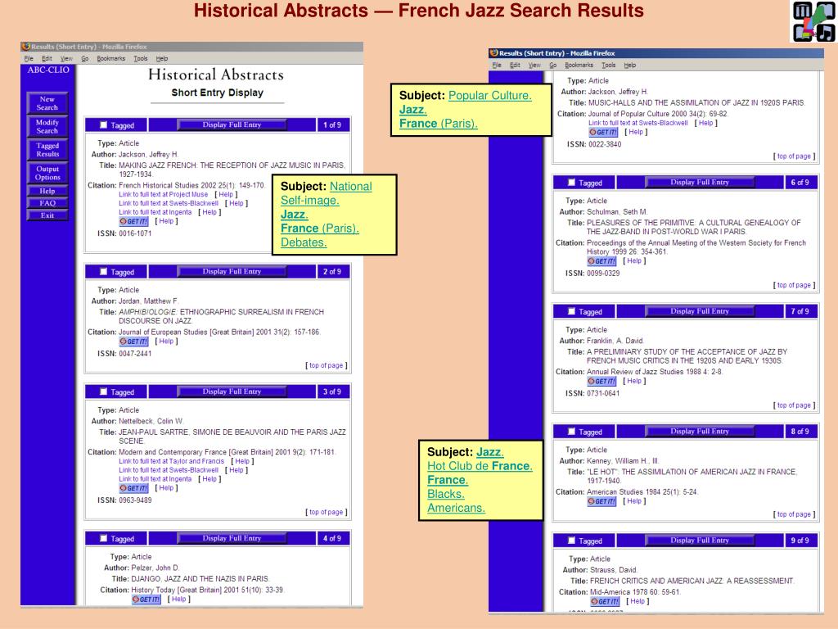The height and width of the screenshot is (629, 838).
Task: Tag entry 2 of 9 checkbox
Action: coord(104,272)
